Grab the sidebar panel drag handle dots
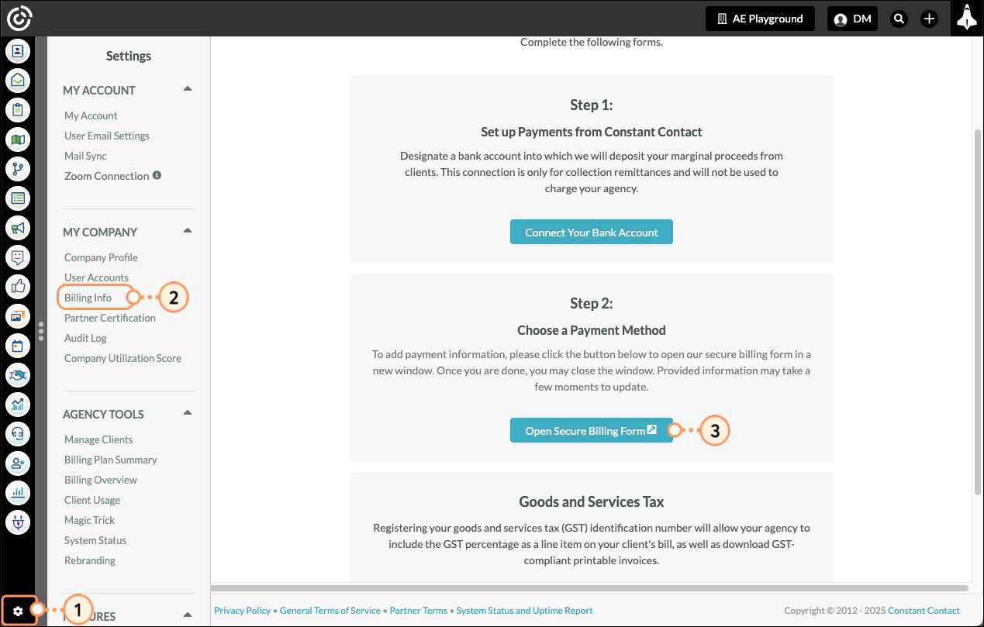Screen dimensions: 984x627 [x=41, y=332]
